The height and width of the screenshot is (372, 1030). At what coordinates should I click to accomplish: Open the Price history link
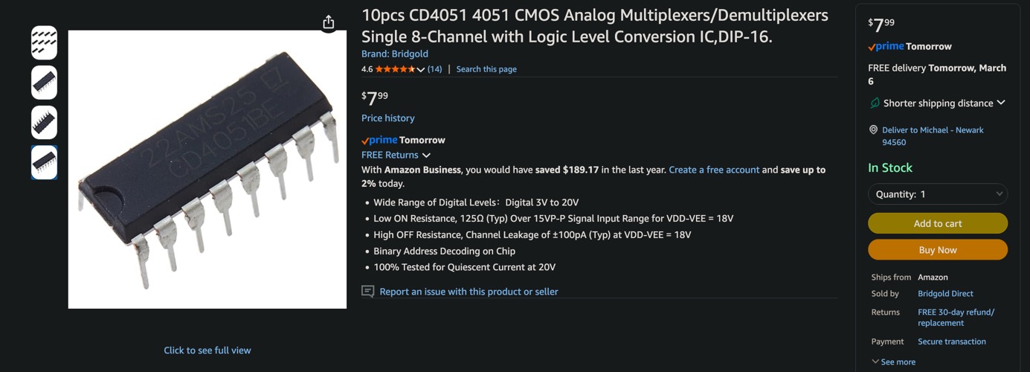pos(387,118)
